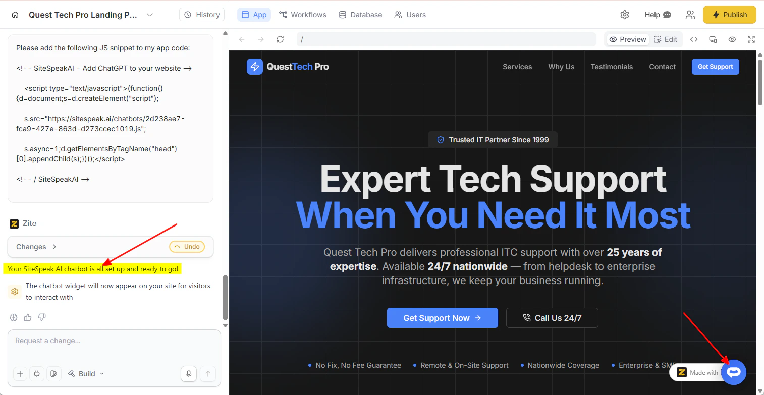Give the response a thumbs down
The width and height of the screenshot is (764, 395).
click(42, 317)
